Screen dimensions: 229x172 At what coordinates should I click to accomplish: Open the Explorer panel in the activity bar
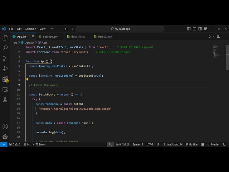tap(5, 38)
